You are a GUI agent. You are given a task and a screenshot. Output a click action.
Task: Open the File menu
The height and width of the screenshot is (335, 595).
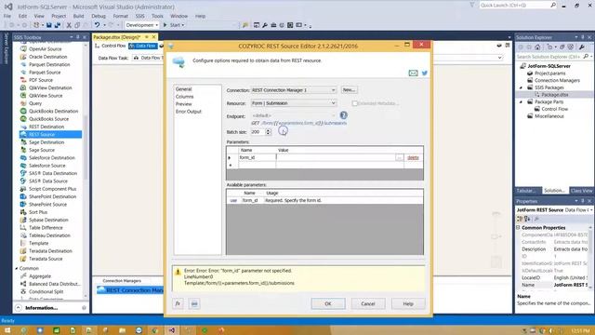7,16
